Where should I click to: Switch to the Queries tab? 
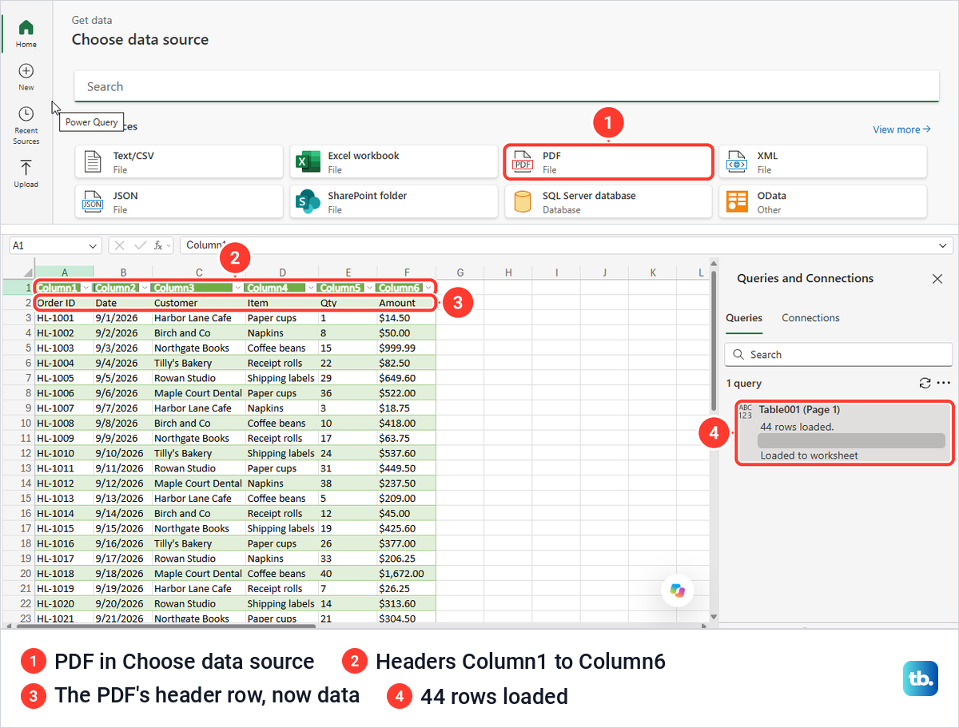(x=744, y=318)
